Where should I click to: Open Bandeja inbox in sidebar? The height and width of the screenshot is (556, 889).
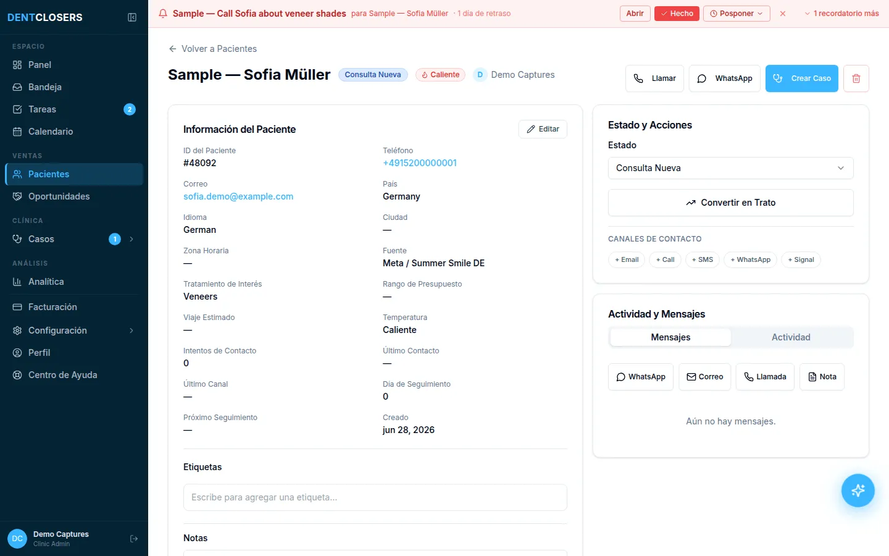[x=74, y=87]
